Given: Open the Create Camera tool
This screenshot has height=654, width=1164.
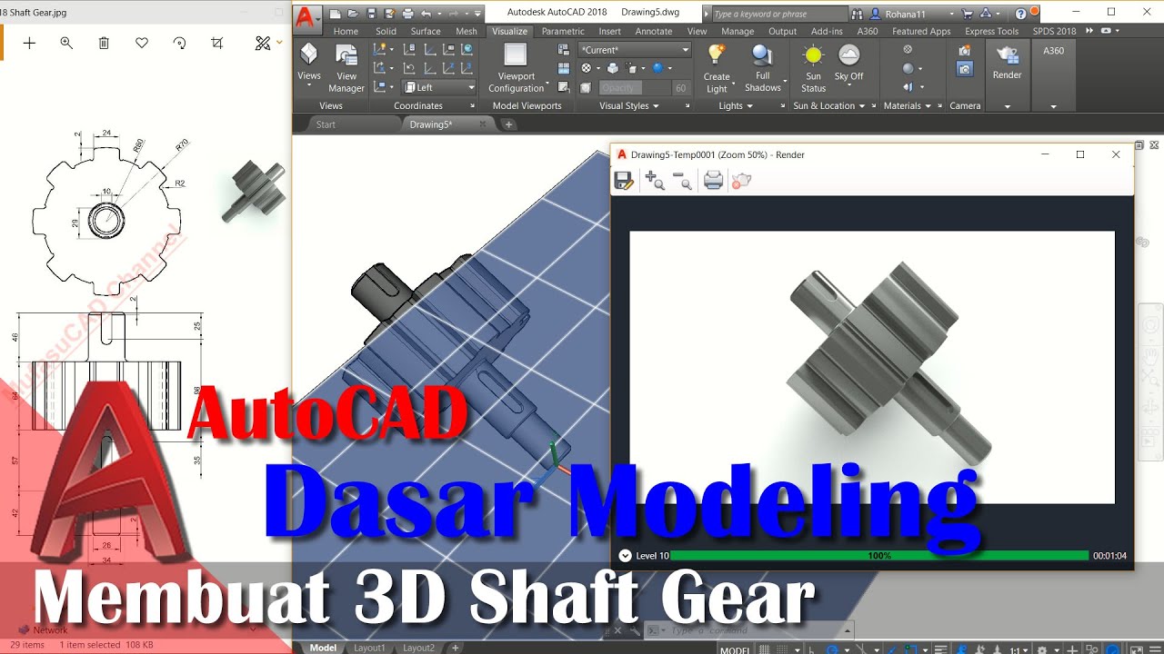Looking at the screenshot, I should pyautogui.click(x=965, y=51).
